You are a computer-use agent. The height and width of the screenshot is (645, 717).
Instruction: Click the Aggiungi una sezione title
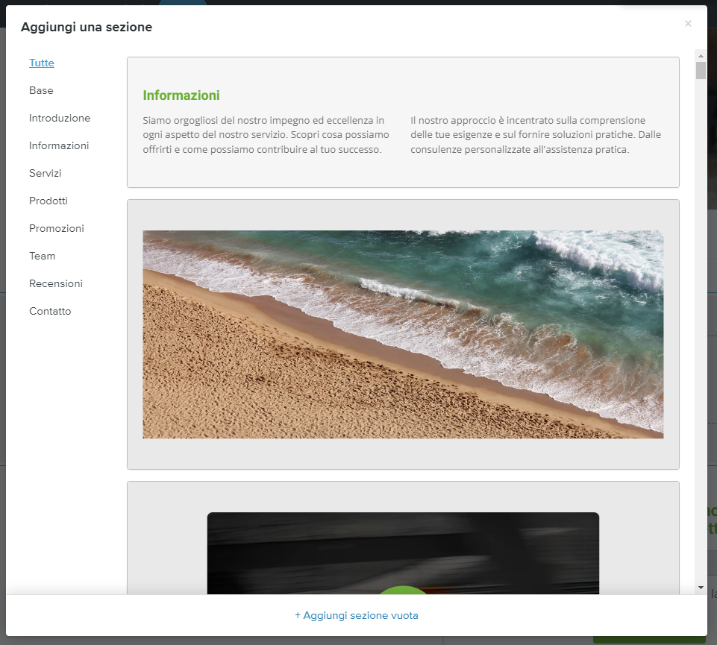[x=87, y=27]
